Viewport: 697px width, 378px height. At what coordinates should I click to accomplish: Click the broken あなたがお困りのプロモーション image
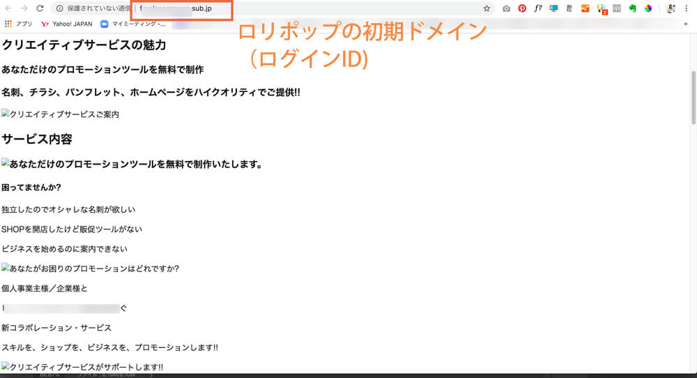point(90,269)
